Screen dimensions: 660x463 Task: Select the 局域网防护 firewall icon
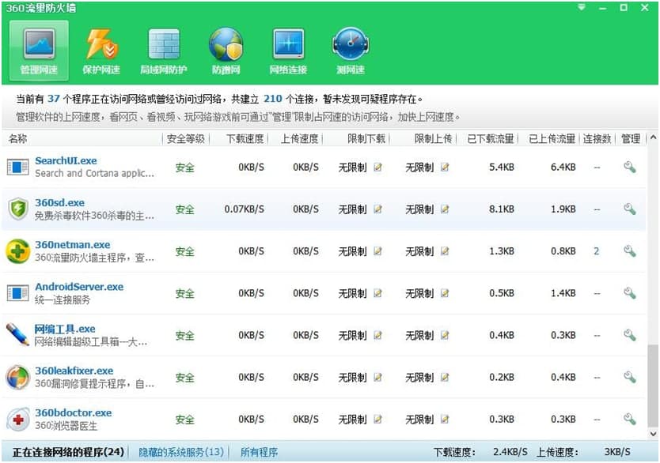(164, 51)
